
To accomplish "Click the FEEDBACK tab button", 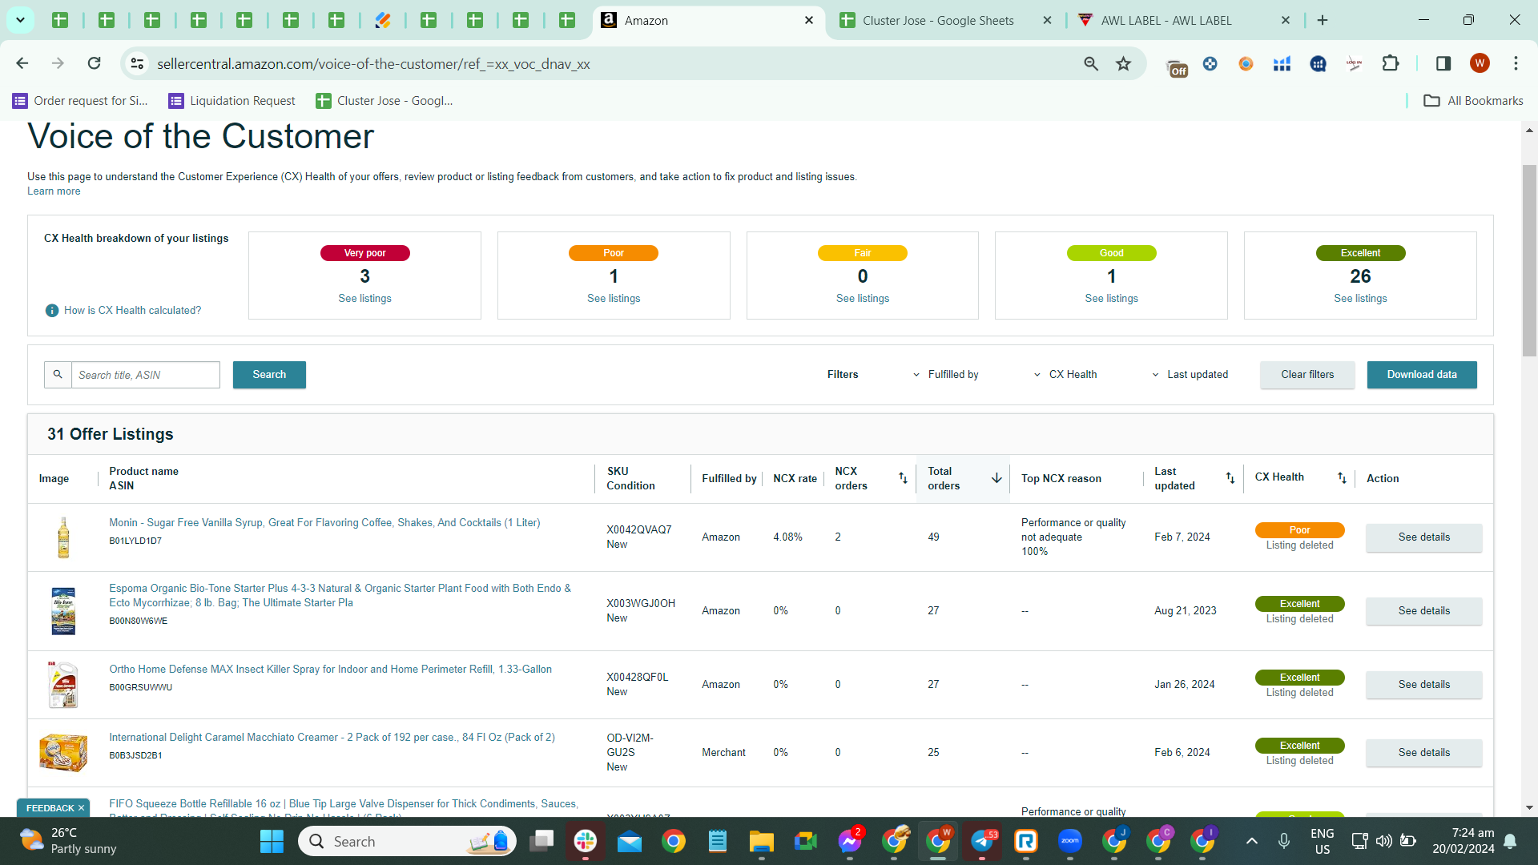I will coord(50,808).
